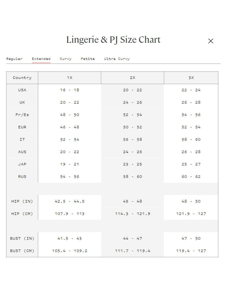The image size is (226, 283).
Task: Click the UK row label
Action: click(x=22, y=102)
